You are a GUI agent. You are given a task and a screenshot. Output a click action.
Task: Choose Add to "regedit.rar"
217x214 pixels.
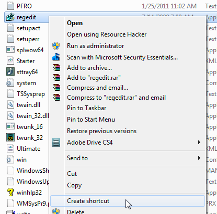pos(94,78)
